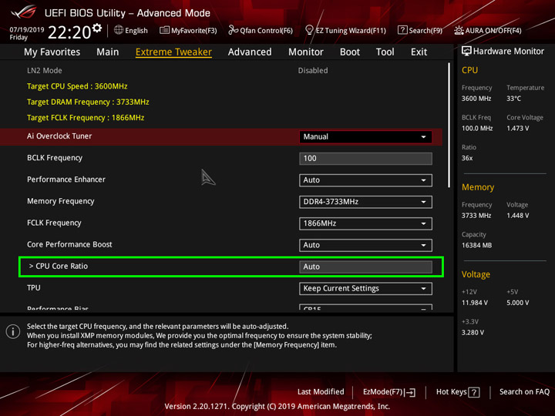Switch to the Main tab

[x=108, y=52]
